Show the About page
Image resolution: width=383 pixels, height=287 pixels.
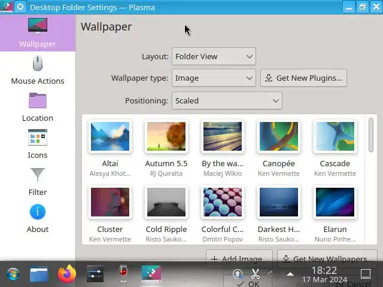tap(38, 219)
